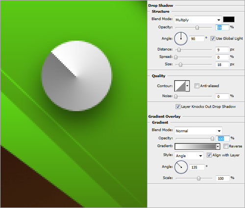This screenshot has height=208, width=245.
Task: Click the Spread slider handle
Action: (176, 57)
